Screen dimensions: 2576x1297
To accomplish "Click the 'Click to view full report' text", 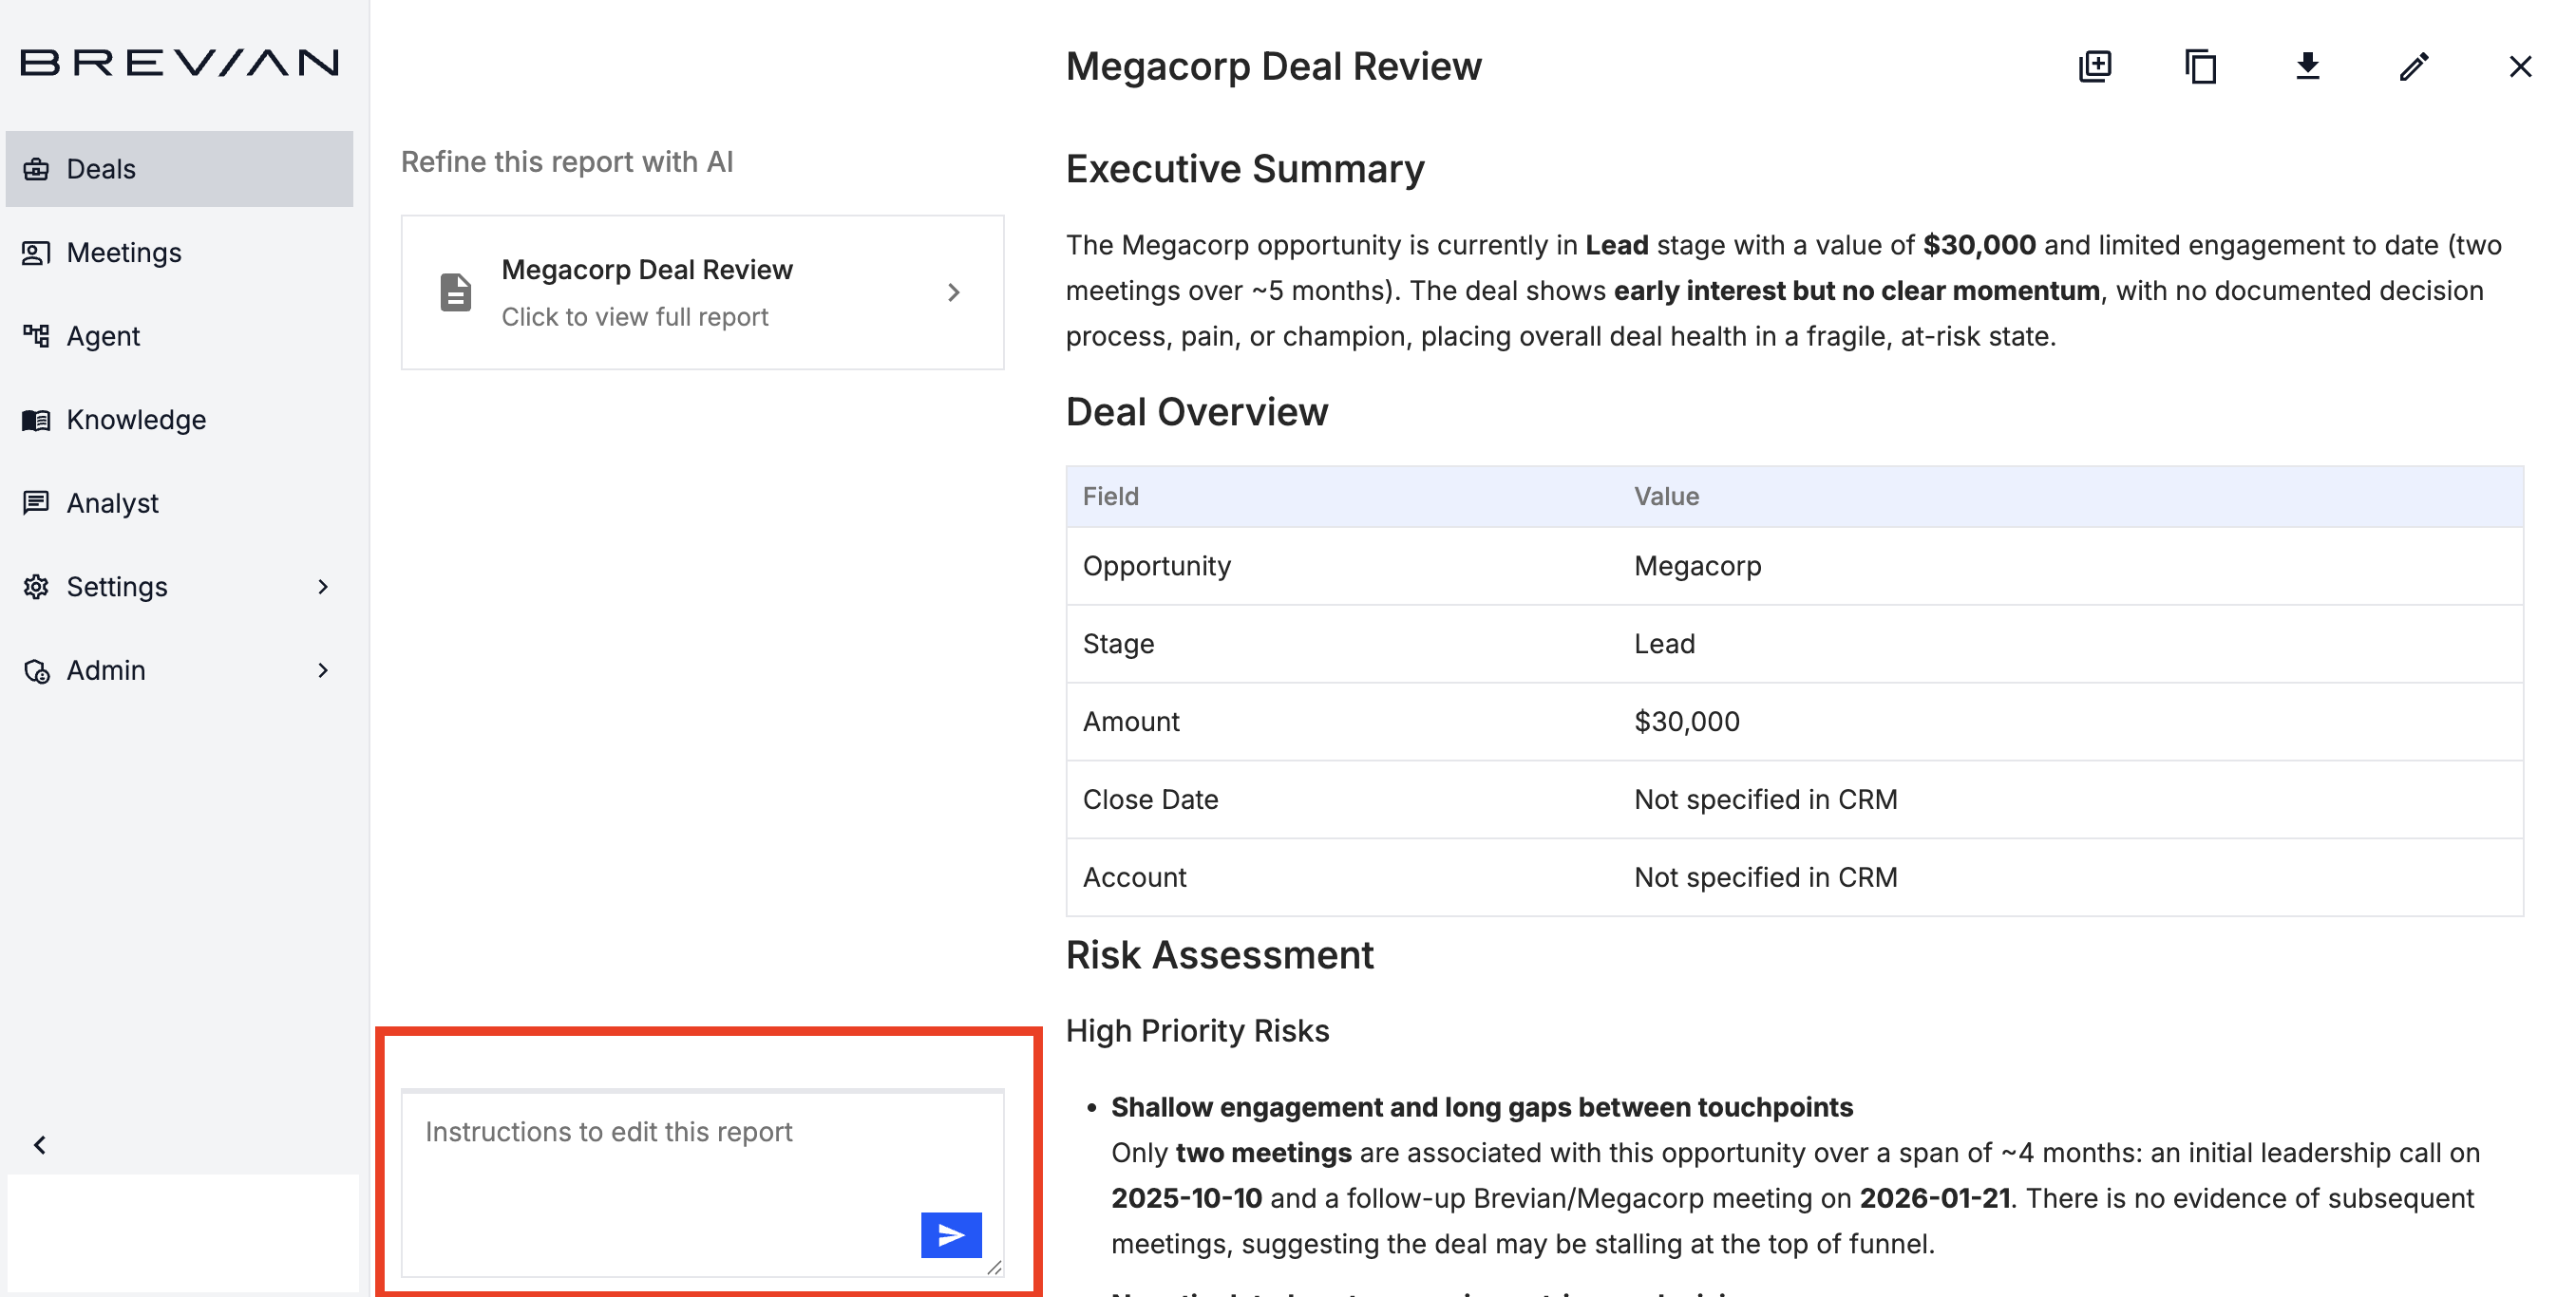I will (634, 317).
